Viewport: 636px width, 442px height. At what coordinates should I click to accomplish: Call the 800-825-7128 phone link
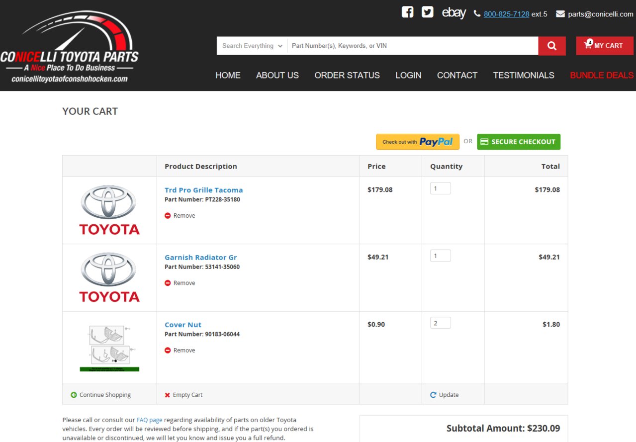click(x=506, y=14)
